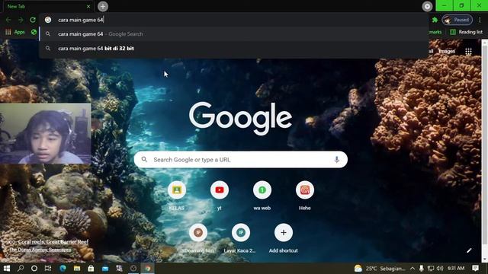The image size is (488, 274).
Task: Reload the current page
Action: [33, 20]
